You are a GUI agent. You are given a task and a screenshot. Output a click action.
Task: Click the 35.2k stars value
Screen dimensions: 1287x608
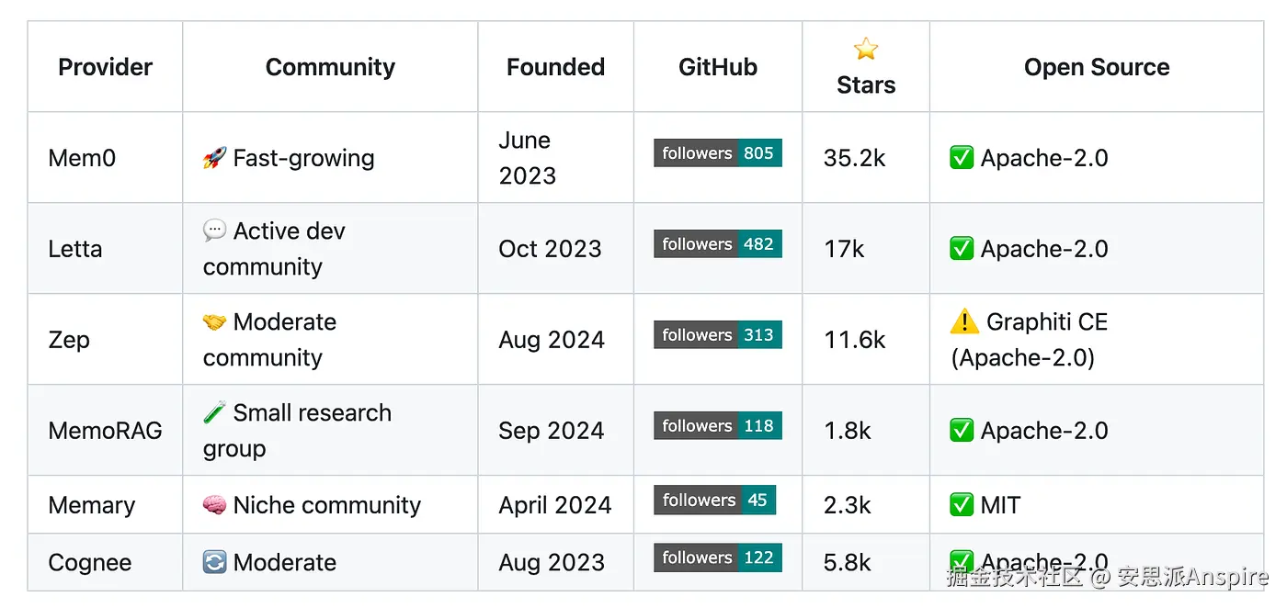coord(854,158)
